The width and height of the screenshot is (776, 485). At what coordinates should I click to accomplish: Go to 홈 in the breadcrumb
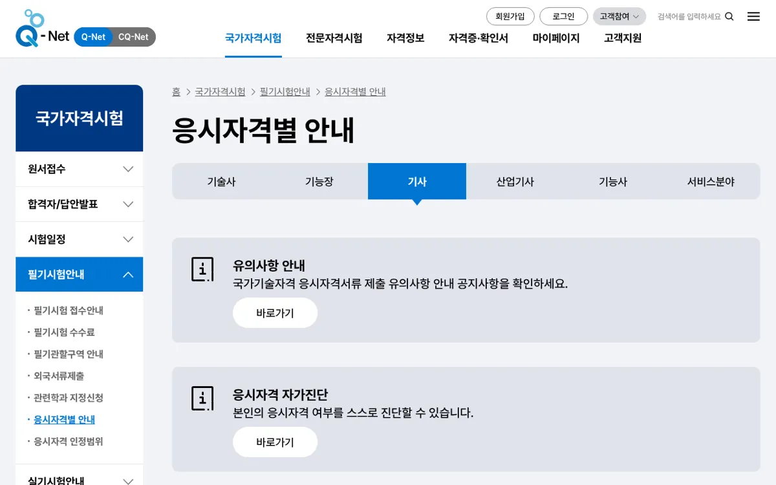176,92
